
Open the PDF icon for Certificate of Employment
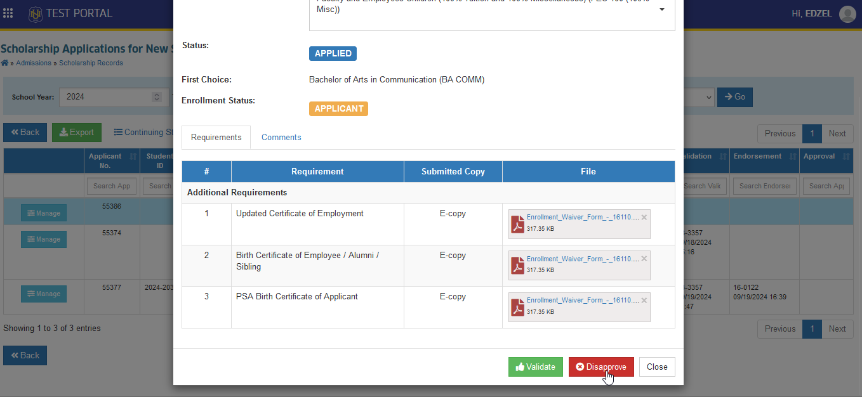[x=518, y=224]
